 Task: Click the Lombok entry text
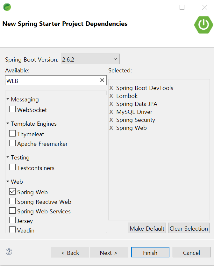pyautogui.click(x=127, y=96)
